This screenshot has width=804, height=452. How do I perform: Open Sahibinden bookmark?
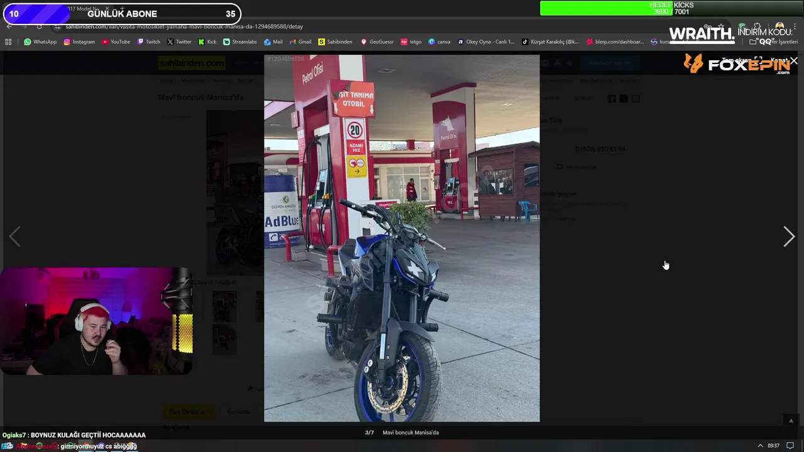(335, 42)
